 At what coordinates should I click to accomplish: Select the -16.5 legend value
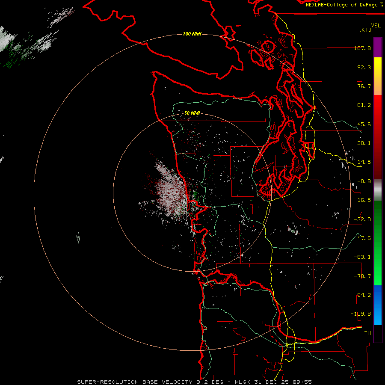pyautogui.click(x=362, y=200)
